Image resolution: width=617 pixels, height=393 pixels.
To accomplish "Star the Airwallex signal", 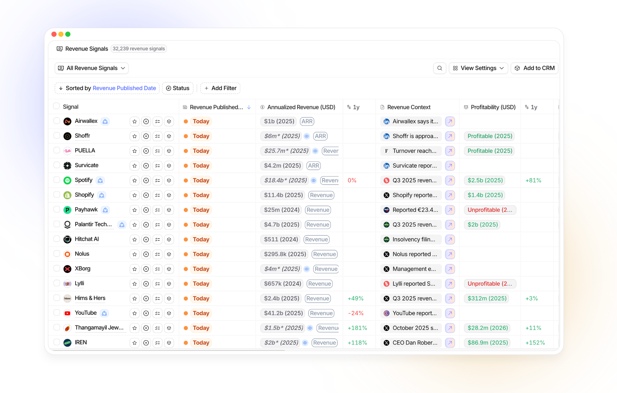I will coord(135,122).
